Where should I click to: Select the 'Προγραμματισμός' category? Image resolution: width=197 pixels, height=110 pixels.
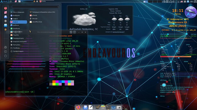click(18, 38)
